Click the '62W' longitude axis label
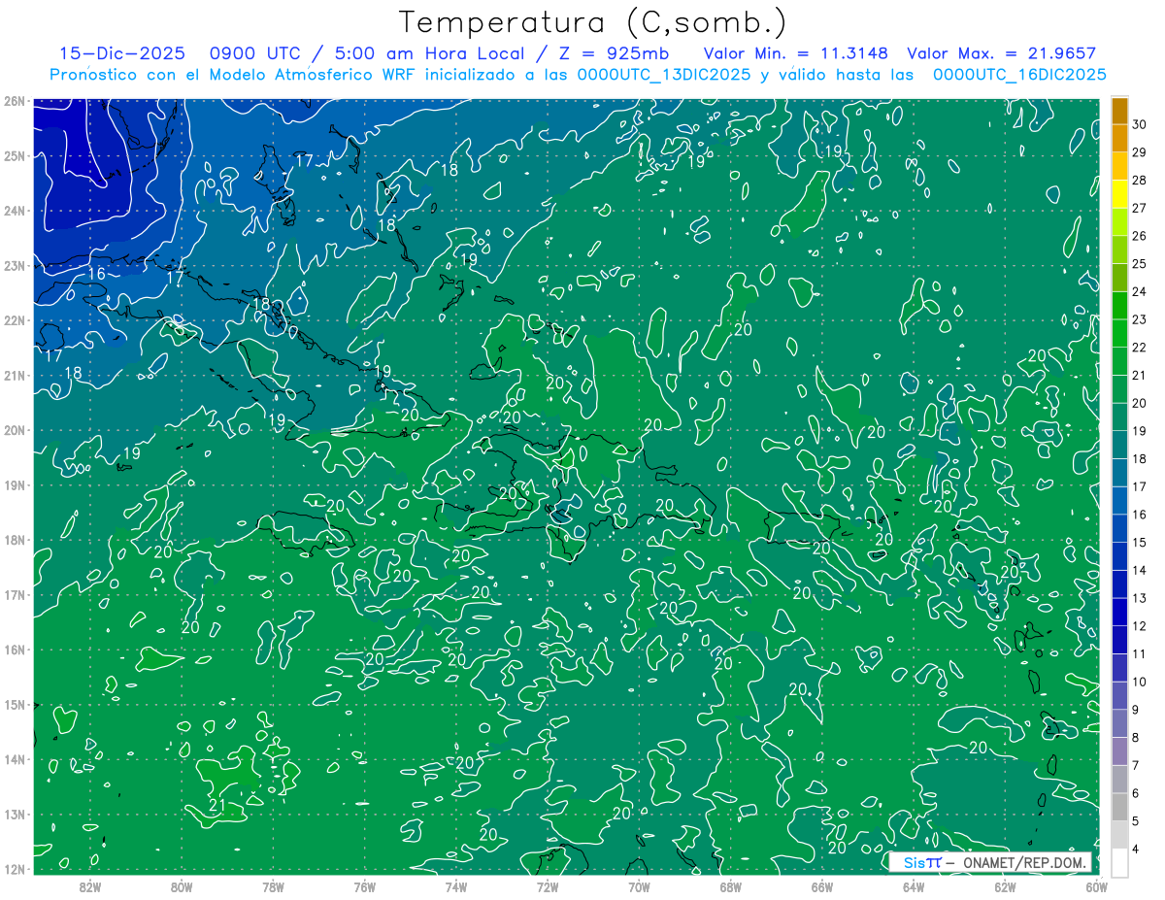 [x=1006, y=886]
